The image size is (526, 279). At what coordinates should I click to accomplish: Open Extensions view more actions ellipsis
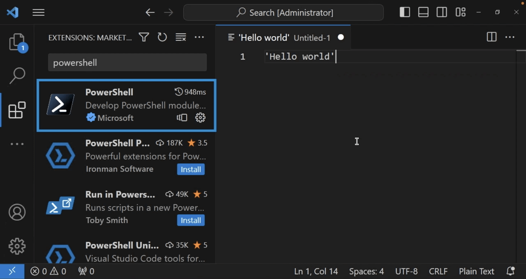[x=199, y=37]
